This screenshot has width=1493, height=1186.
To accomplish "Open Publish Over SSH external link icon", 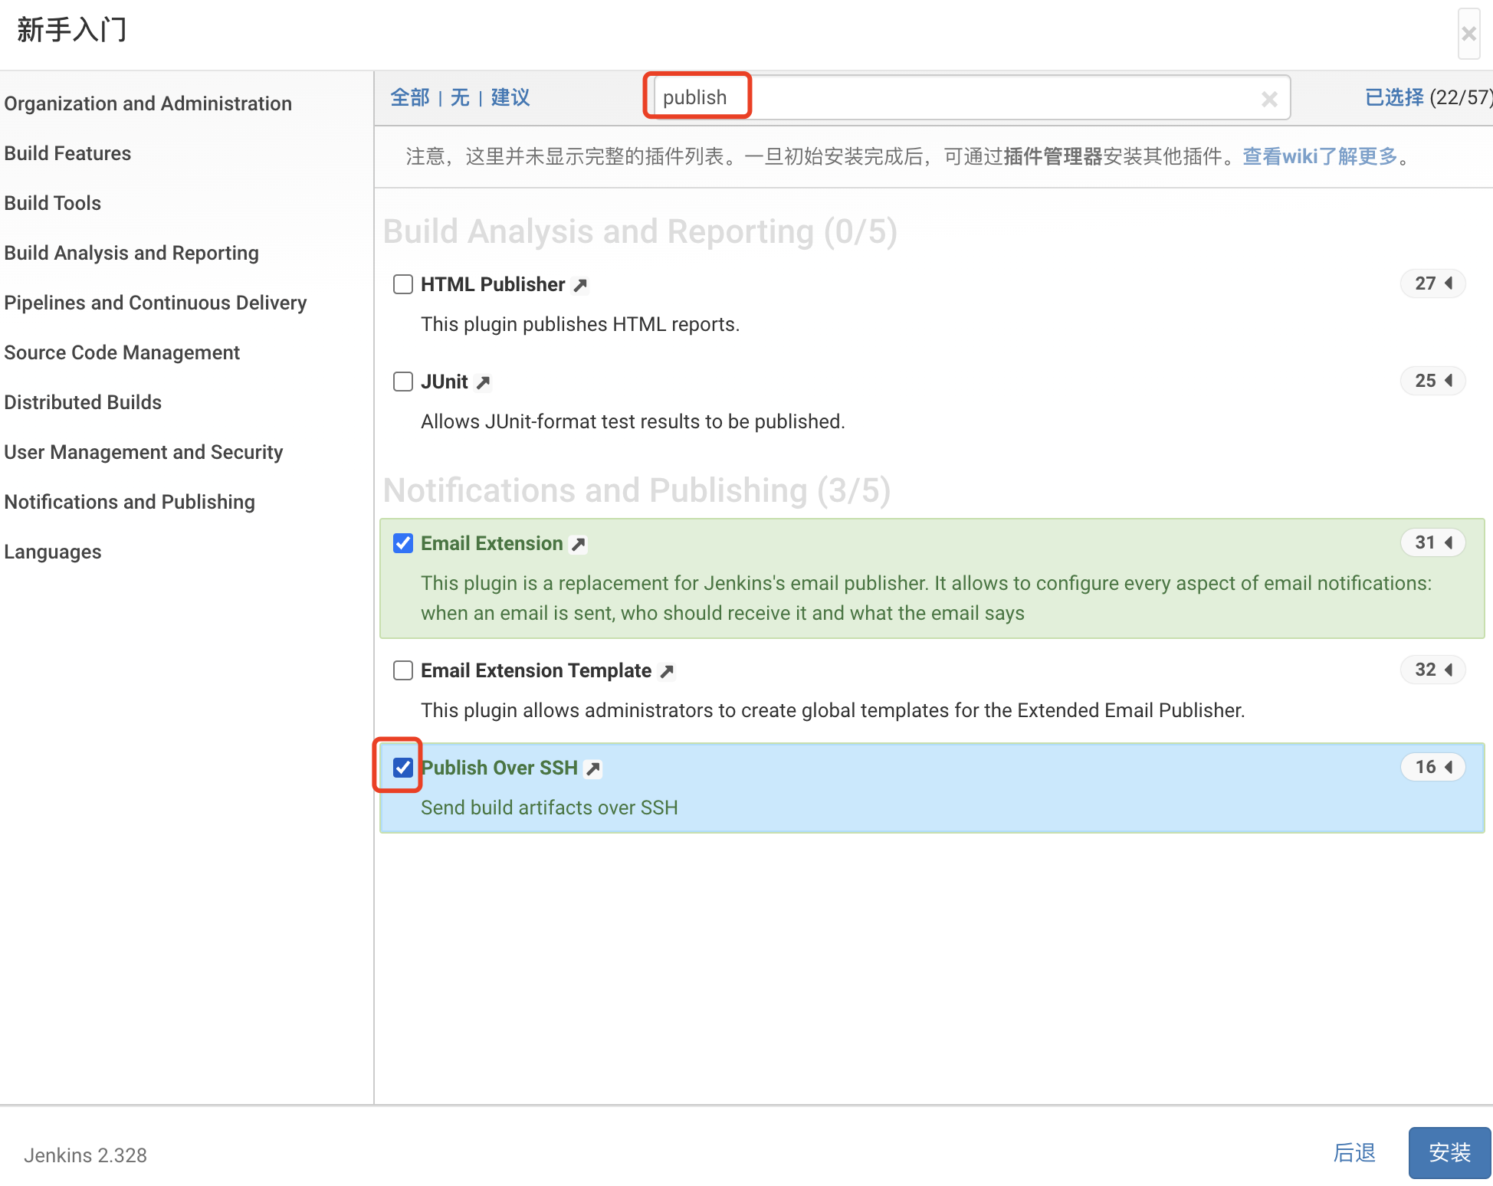I will click(x=593, y=769).
